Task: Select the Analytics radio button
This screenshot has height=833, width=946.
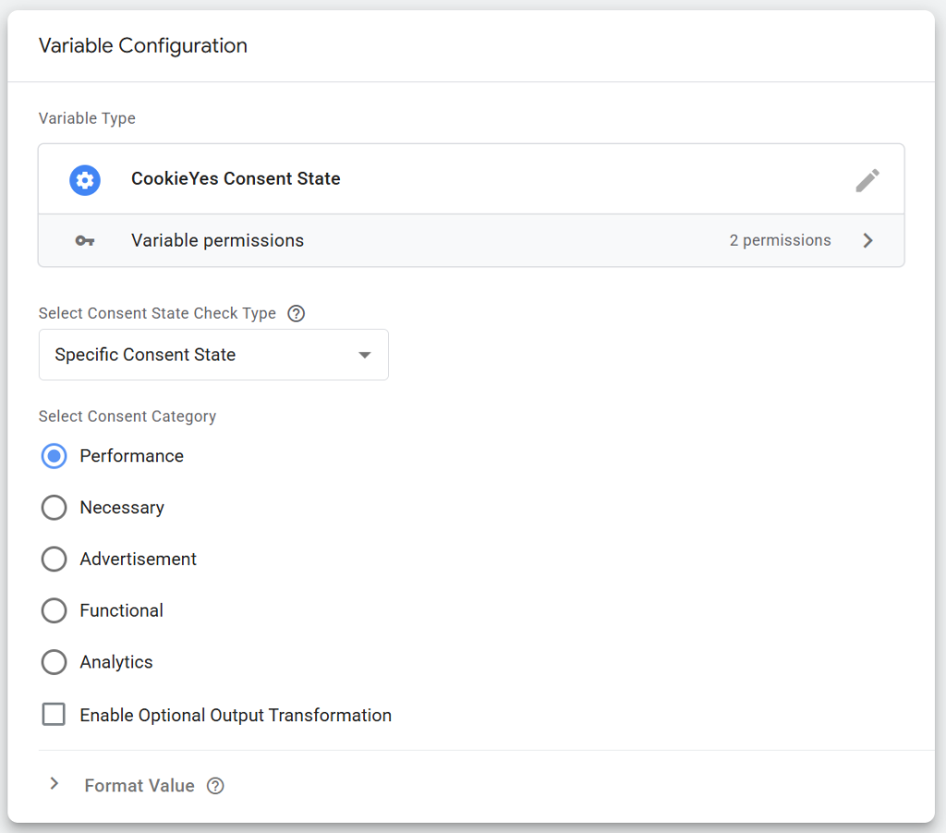Action: click(55, 662)
